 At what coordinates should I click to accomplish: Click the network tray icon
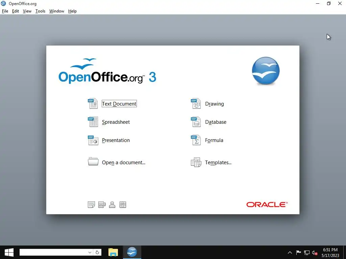pos(307,253)
